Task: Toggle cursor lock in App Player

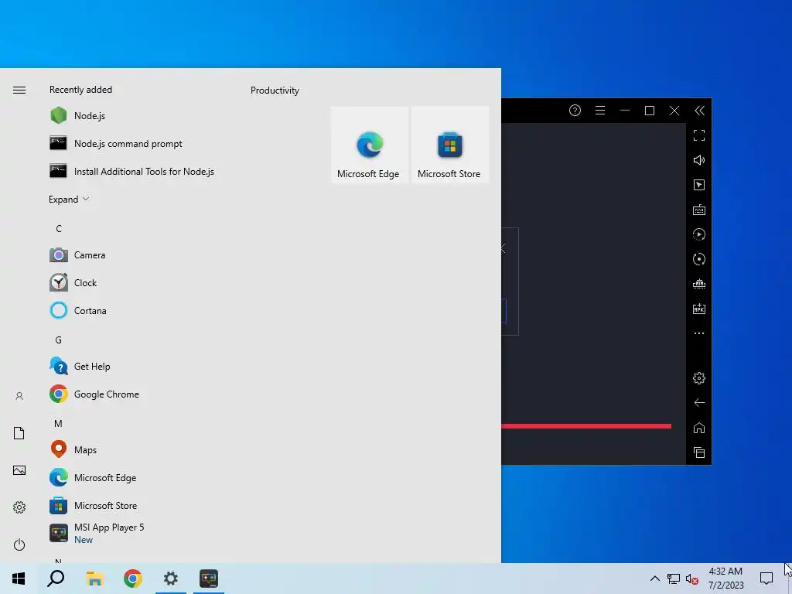Action: tap(699, 185)
